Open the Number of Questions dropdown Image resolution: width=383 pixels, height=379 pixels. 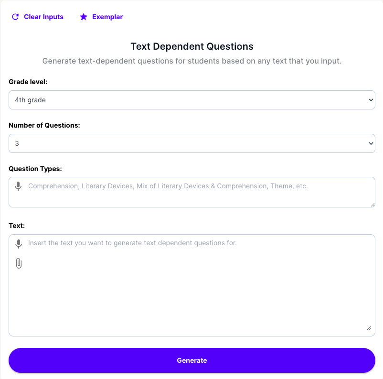(191, 143)
